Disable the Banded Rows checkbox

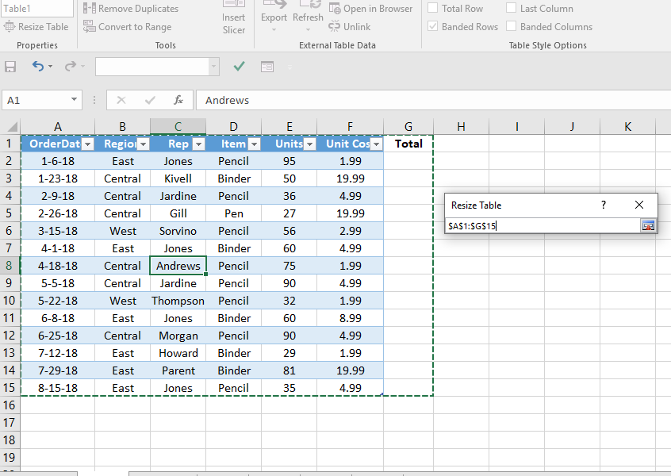(x=433, y=26)
